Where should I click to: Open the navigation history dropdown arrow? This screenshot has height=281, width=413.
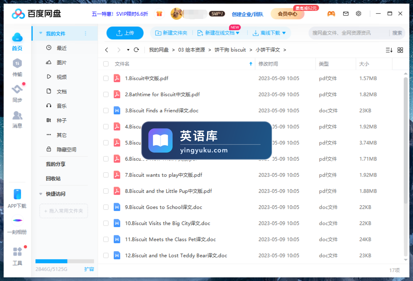tap(128, 50)
